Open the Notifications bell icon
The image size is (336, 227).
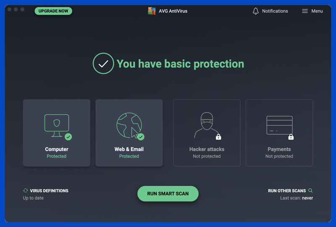255,11
